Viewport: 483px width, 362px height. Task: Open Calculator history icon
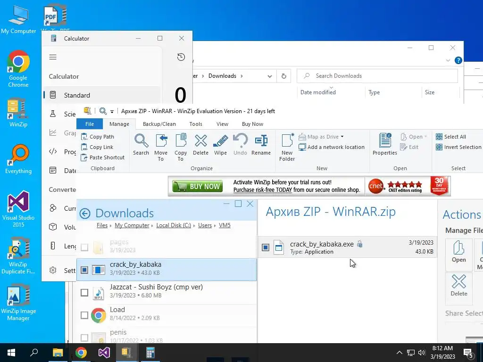tap(181, 57)
